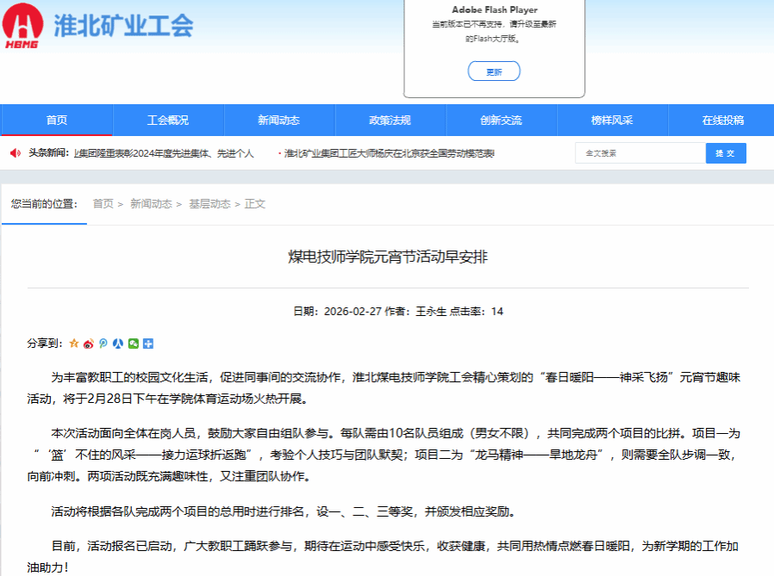This screenshot has width=774, height=576.
Task: Share article via WeChat icon
Action: (134, 344)
